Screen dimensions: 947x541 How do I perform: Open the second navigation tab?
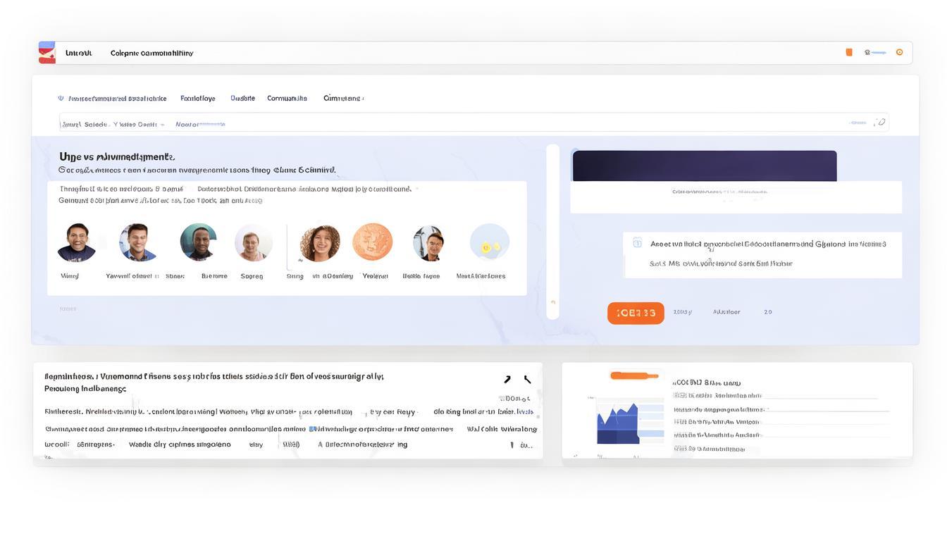[198, 99]
